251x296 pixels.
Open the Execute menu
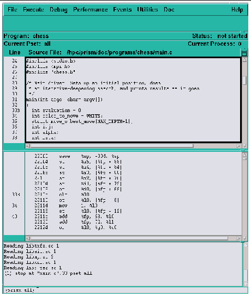click(33, 9)
